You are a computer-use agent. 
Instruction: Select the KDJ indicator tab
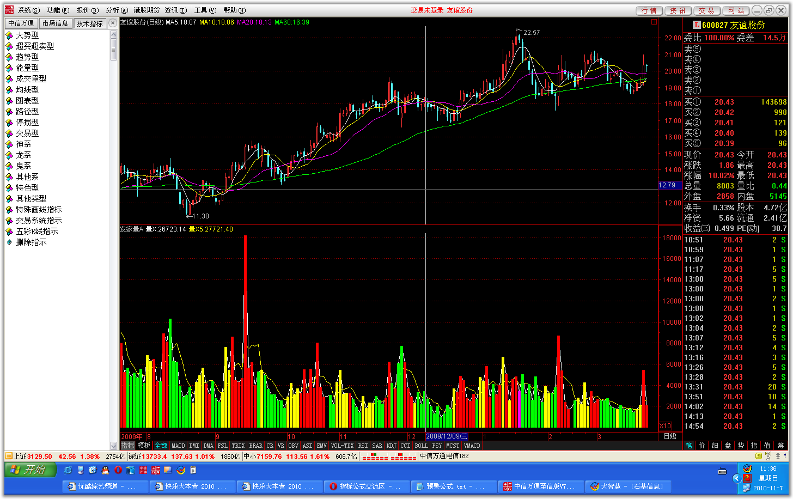pyautogui.click(x=391, y=446)
